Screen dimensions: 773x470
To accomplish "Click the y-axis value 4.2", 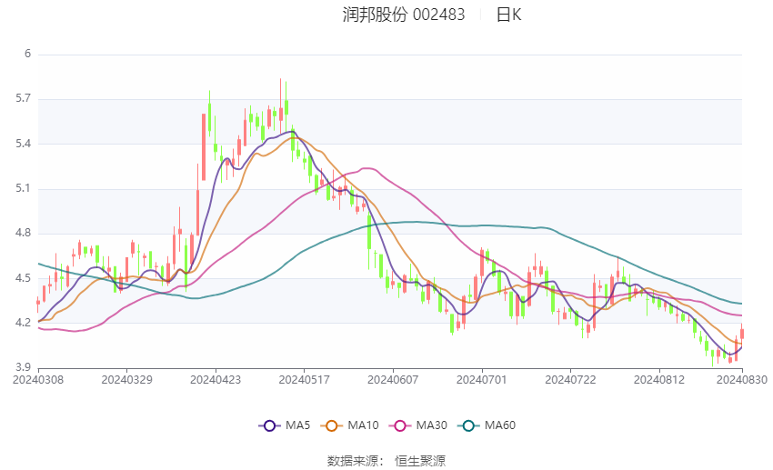I will 23,323.
